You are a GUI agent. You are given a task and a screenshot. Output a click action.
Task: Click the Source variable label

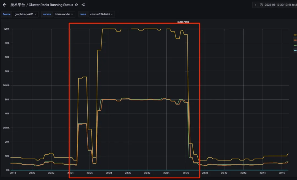click(x=7, y=14)
